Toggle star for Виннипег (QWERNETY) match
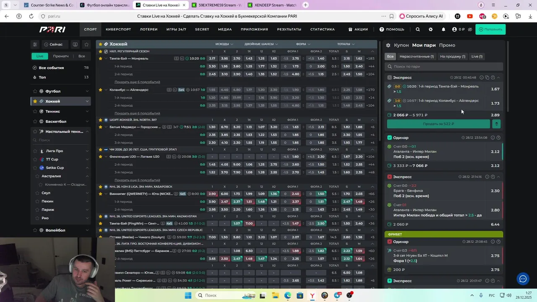 [x=100, y=194]
